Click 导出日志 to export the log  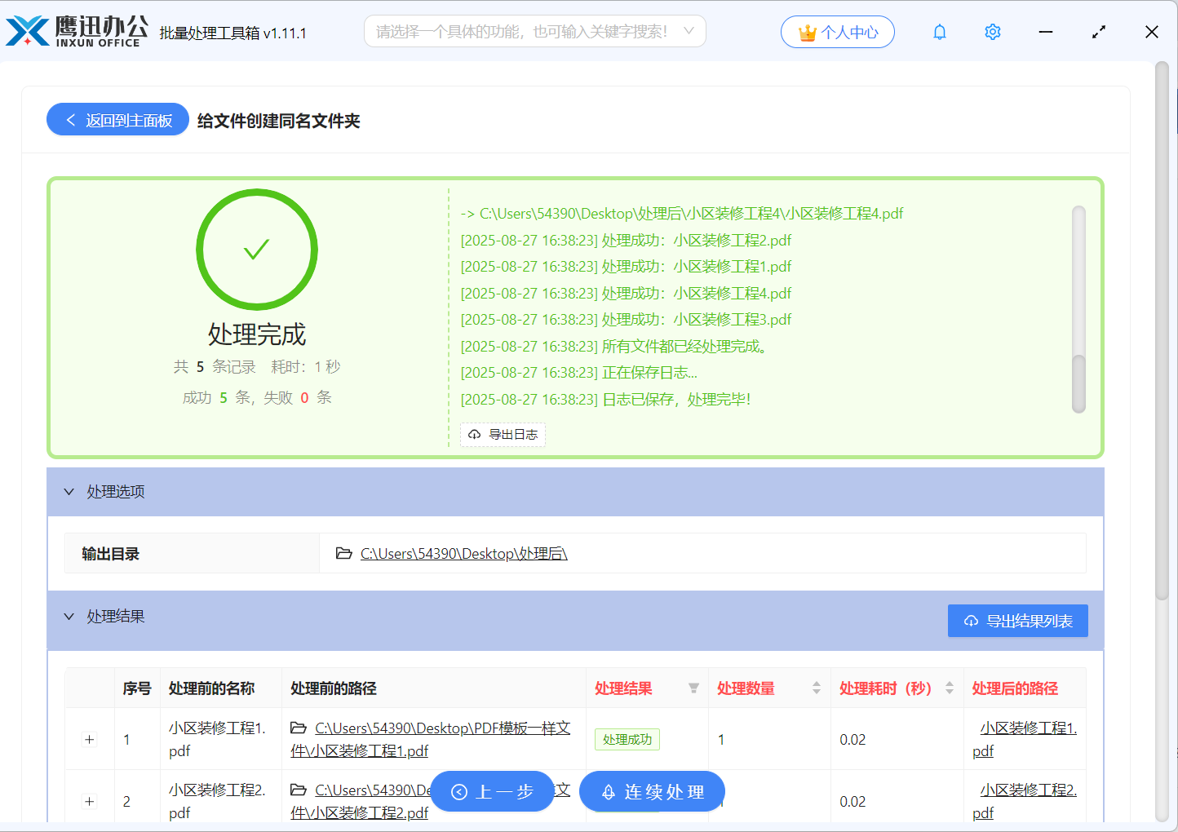point(503,435)
